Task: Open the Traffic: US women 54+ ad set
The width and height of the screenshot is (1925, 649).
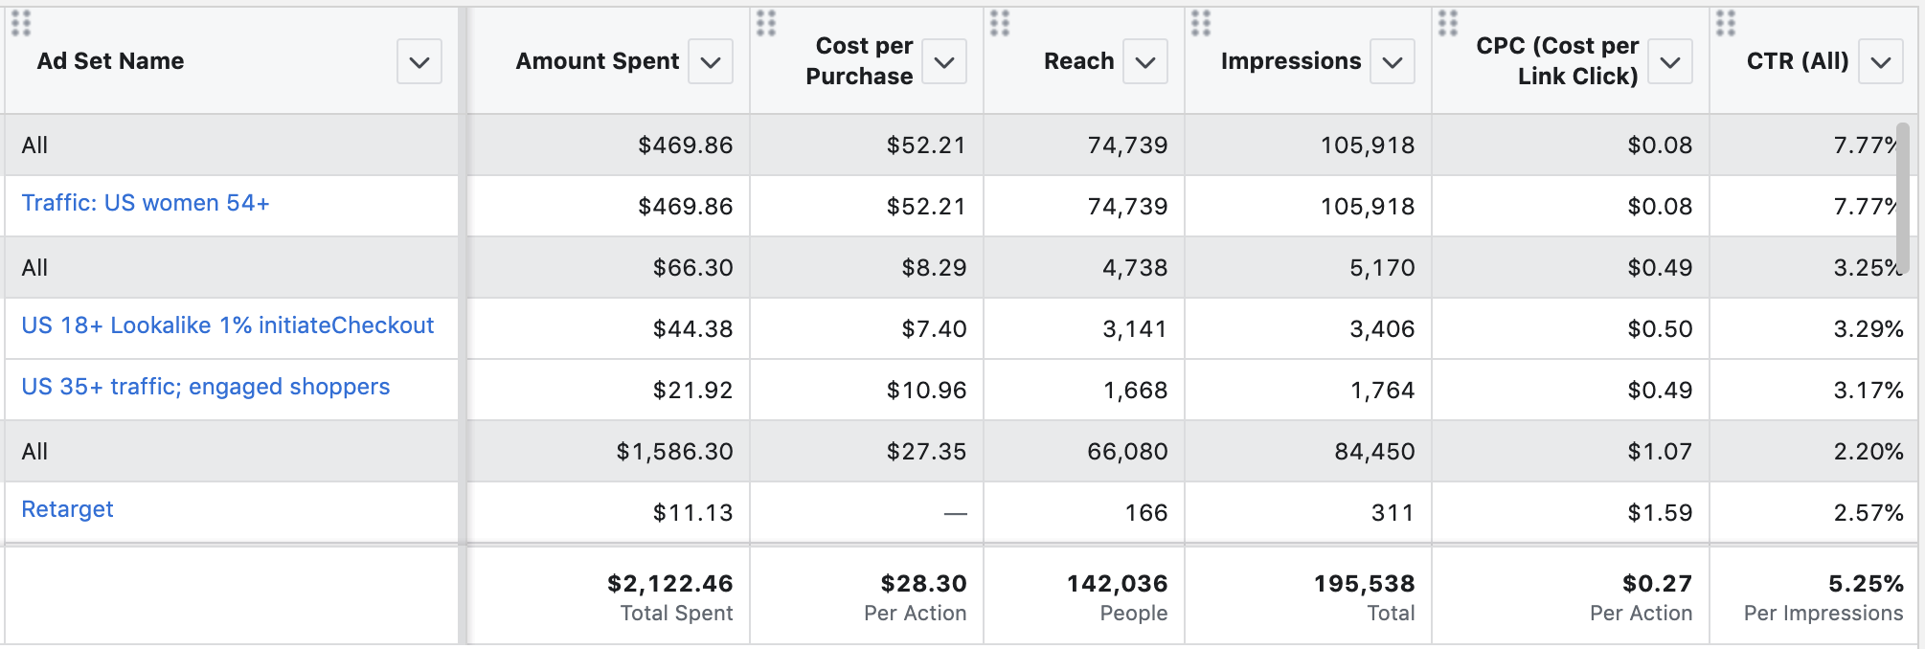Action: [146, 203]
